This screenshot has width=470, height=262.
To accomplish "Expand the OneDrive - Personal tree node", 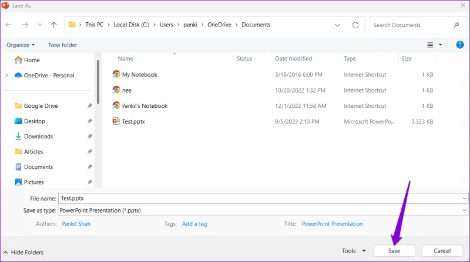I will pyautogui.click(x=6, y=76).
